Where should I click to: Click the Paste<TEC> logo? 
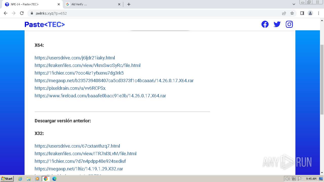[45, 24]
